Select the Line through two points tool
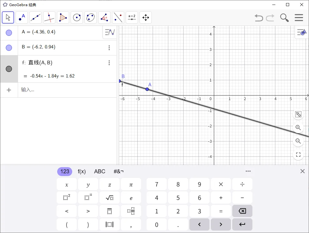309x233 pixels. (35, 17)
